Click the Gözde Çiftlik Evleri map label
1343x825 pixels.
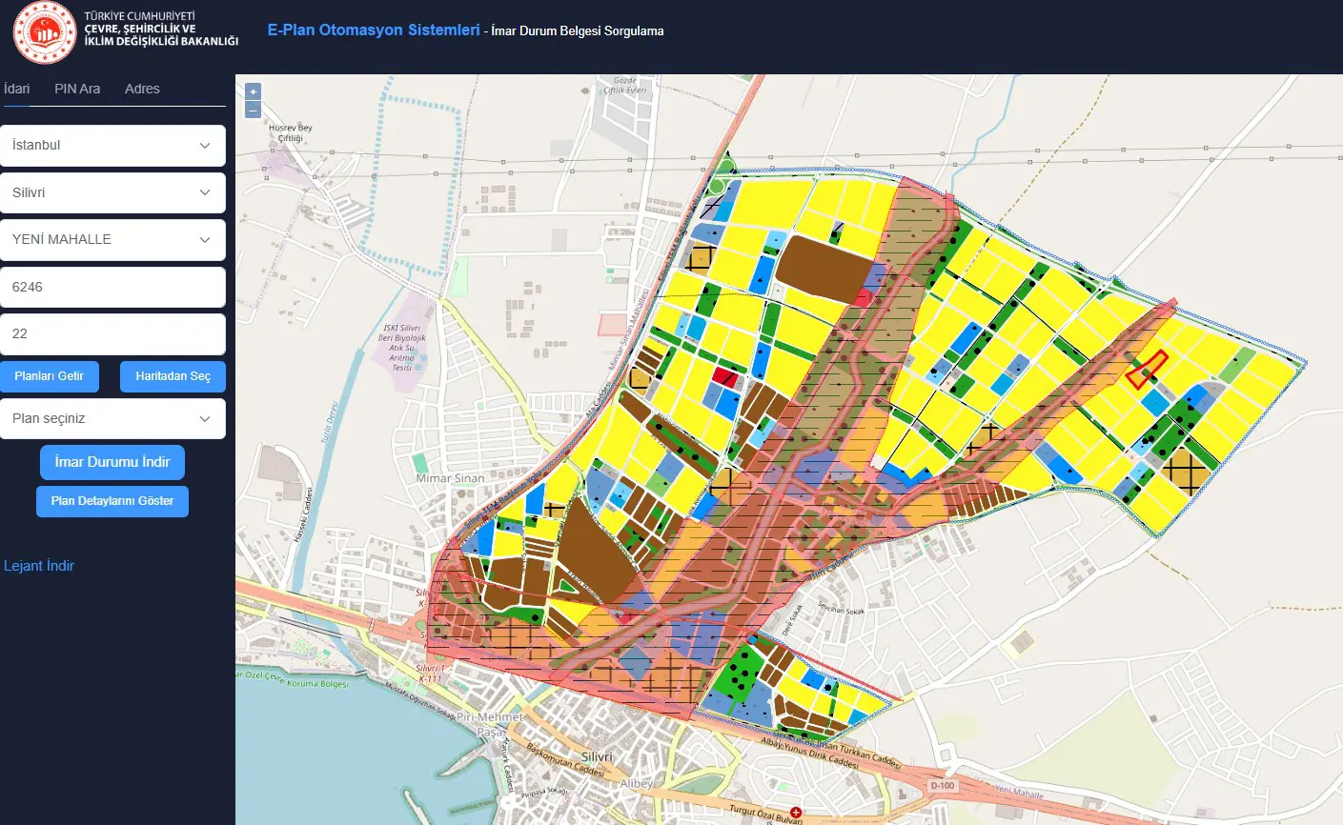pos(625,86)
